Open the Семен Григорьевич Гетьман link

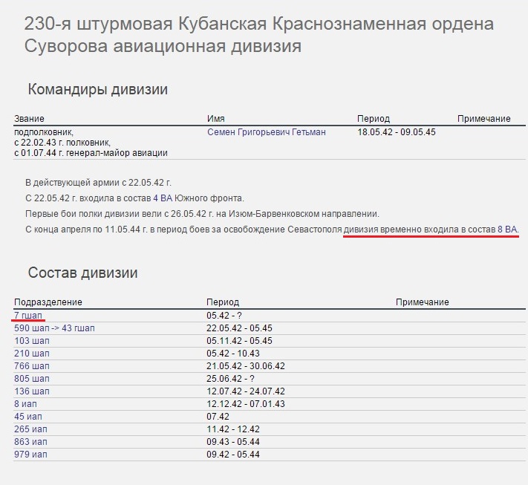pyautogui.click(x=267, y=132)
